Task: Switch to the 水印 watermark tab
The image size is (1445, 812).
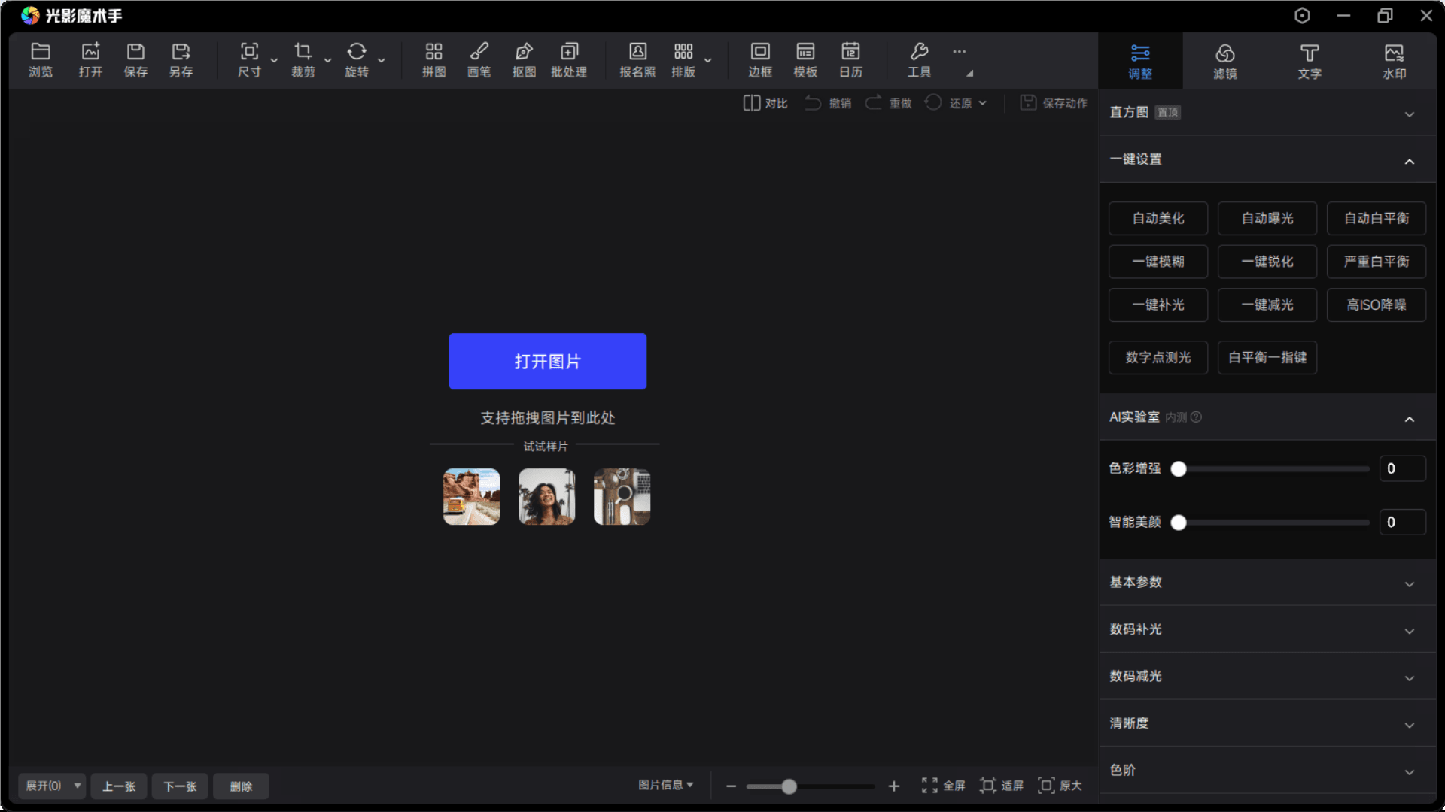Action: tap(1394, 61)
